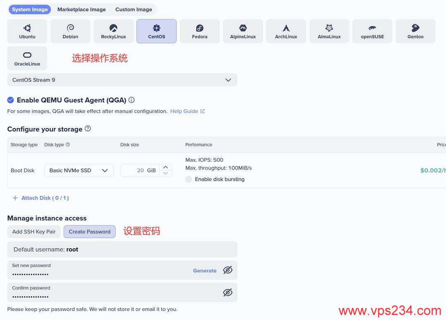Image resolution: width=446 pixels, height=320 pixels.
Task: Switch to the Custom Image tab
Action: coord(133,9)
